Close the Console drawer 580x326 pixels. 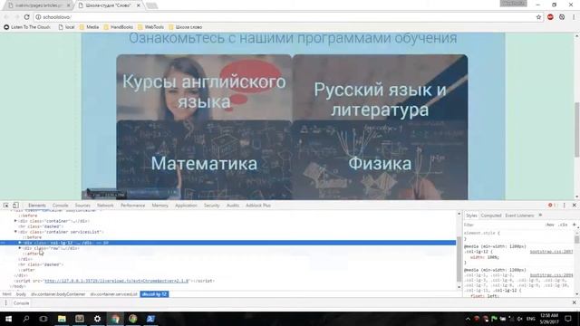pyautogui.click(x=574, y=302)
